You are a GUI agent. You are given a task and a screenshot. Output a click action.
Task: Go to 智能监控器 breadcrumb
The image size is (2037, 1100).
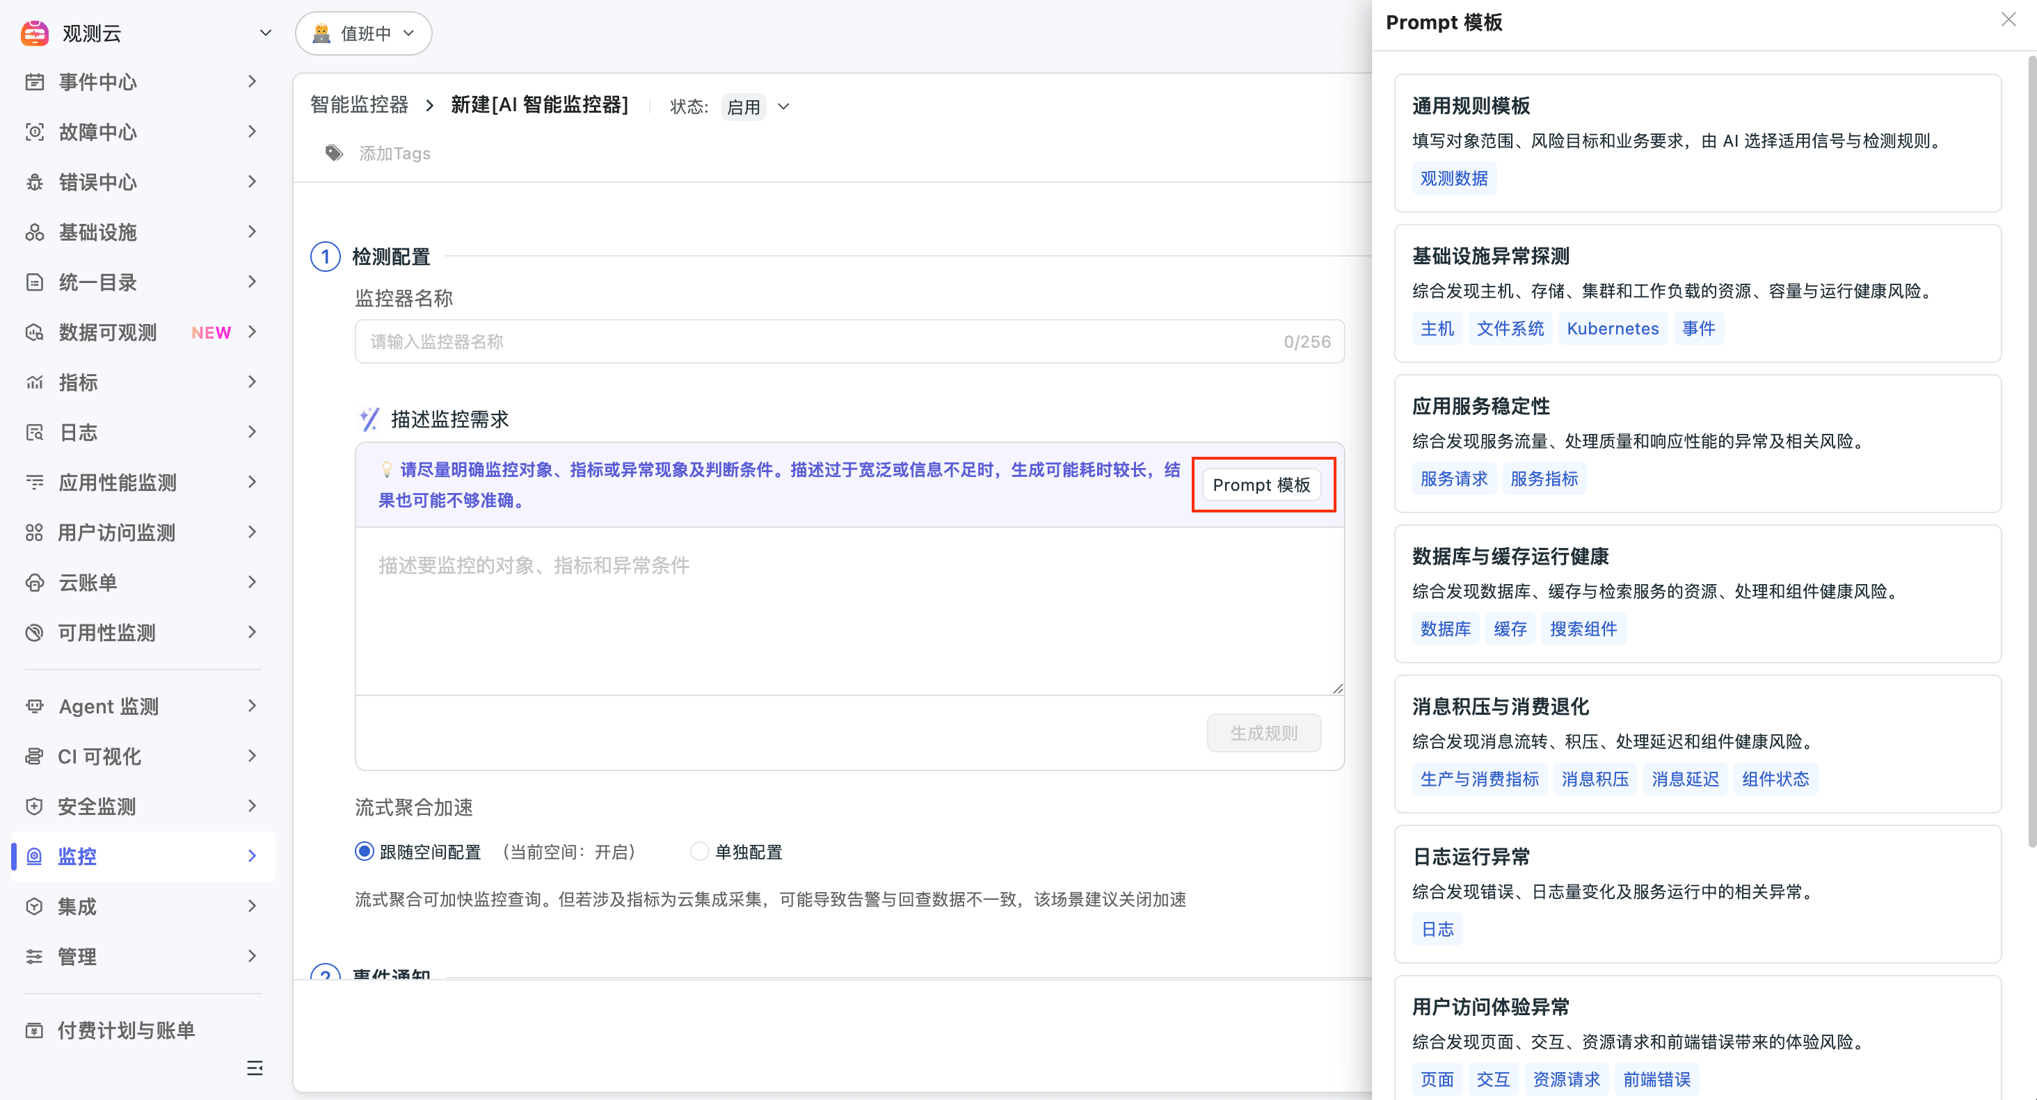(x=359, y=104)
